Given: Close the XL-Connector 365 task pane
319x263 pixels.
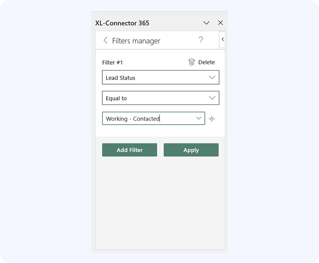Looking at the screenshot, I should [x=220, y=23].
